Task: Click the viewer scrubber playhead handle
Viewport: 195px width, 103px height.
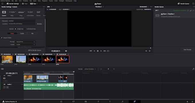Action: [151, 48]
